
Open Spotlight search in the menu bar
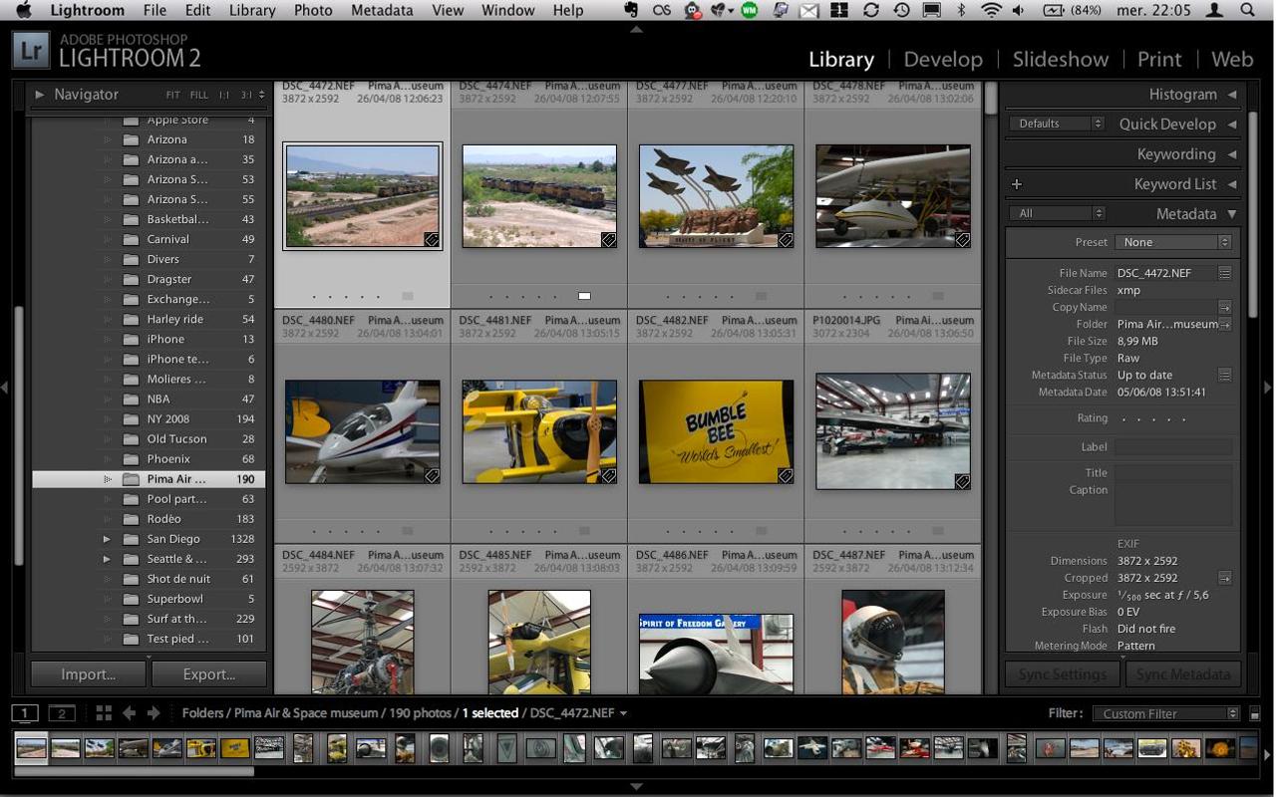[1249, 10]
